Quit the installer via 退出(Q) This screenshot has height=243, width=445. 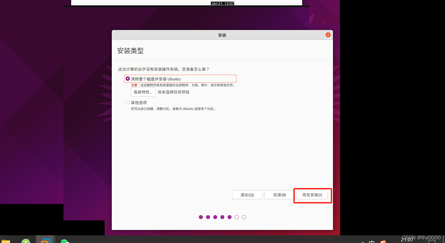[247, 195]
